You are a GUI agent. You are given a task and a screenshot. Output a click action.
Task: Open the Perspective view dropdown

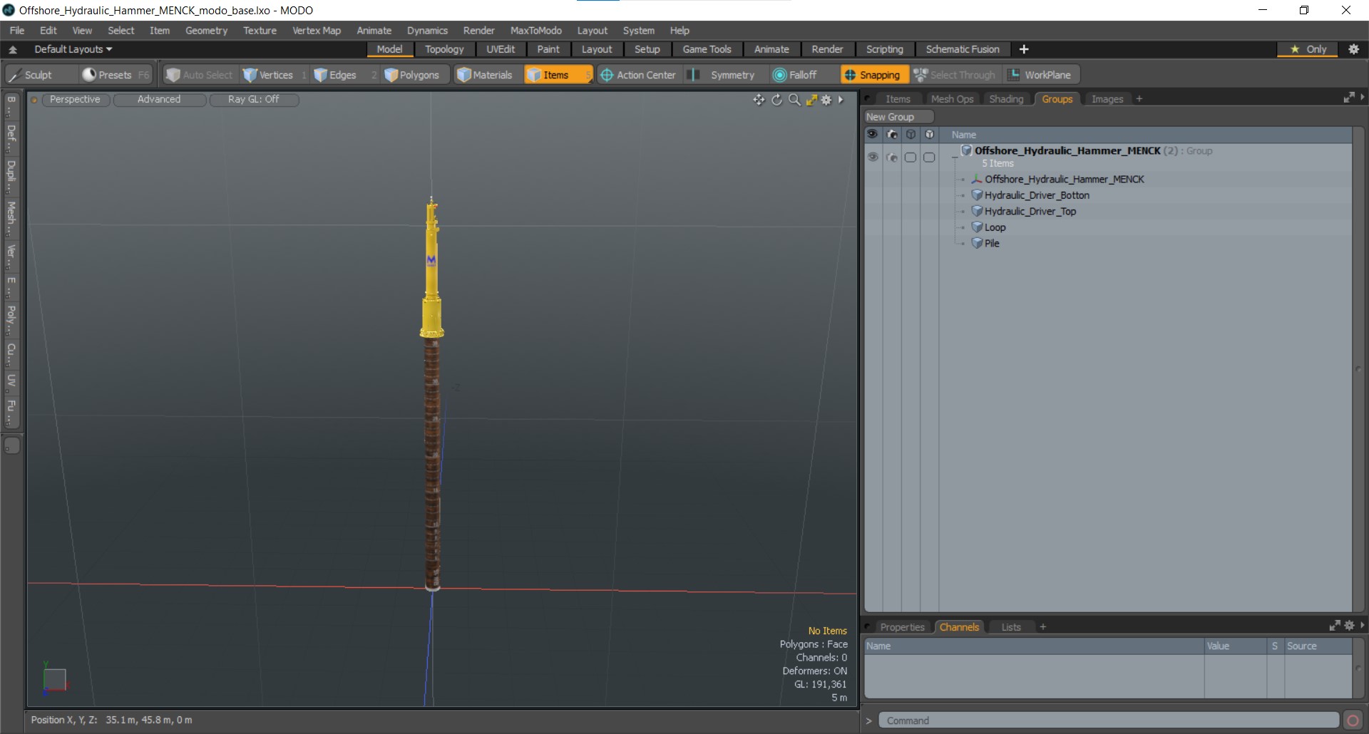pos(75,100)
